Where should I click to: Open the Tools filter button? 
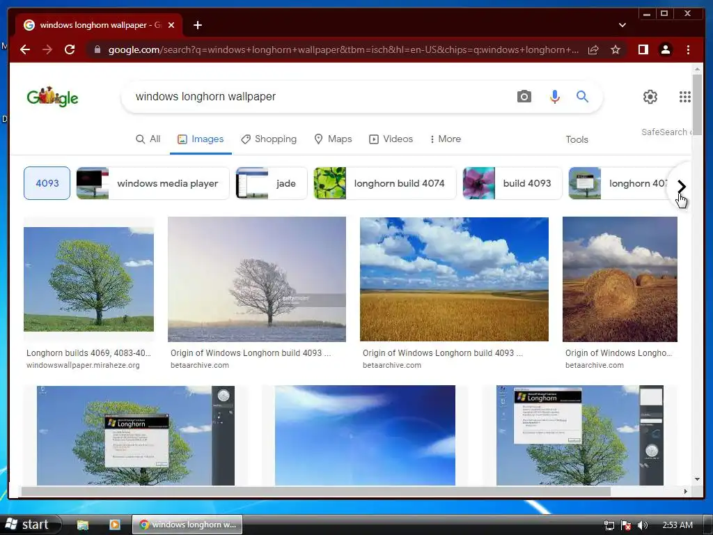(577, 139)
